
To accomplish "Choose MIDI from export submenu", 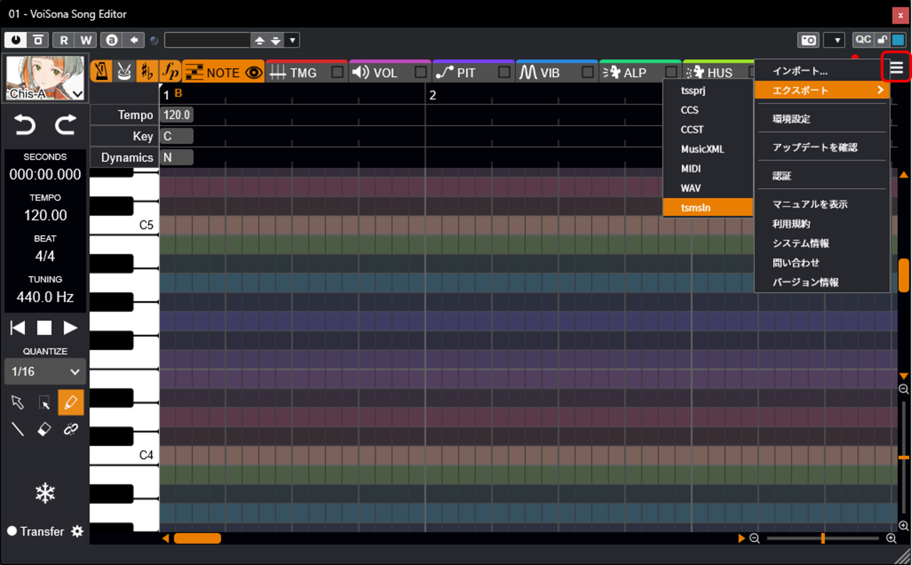I will click(x=690, y=169).
